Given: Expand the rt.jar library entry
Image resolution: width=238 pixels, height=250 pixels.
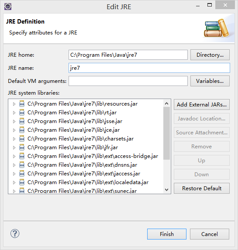Looking at the screenshot, I should click(x=14, y=113).
